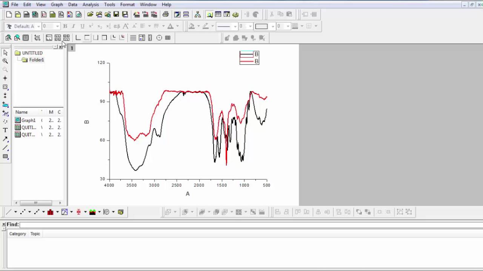Click the Merge graph windows icon
The width and height of the screenshot is (483, 271).
pyautogui.click(x=66, y=38)
